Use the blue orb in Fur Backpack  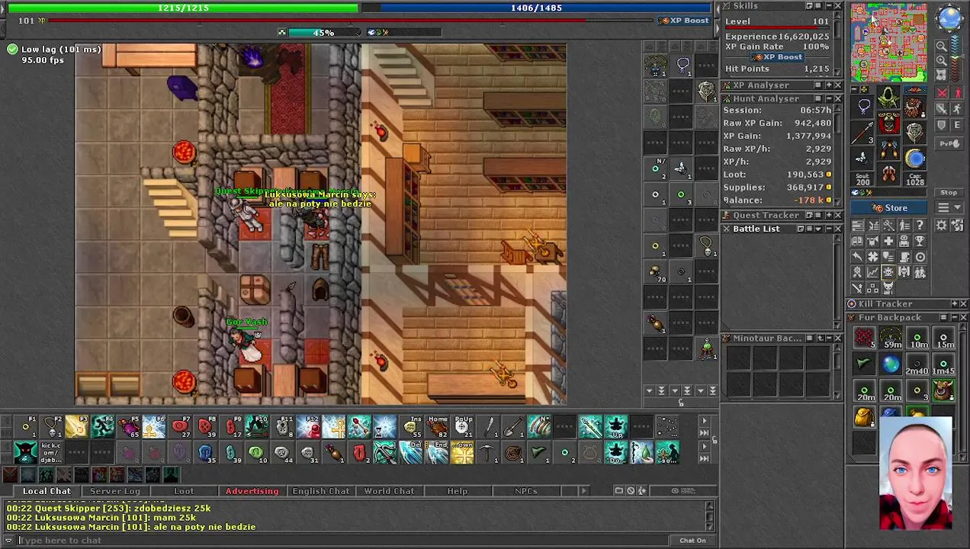pos(891,364)
